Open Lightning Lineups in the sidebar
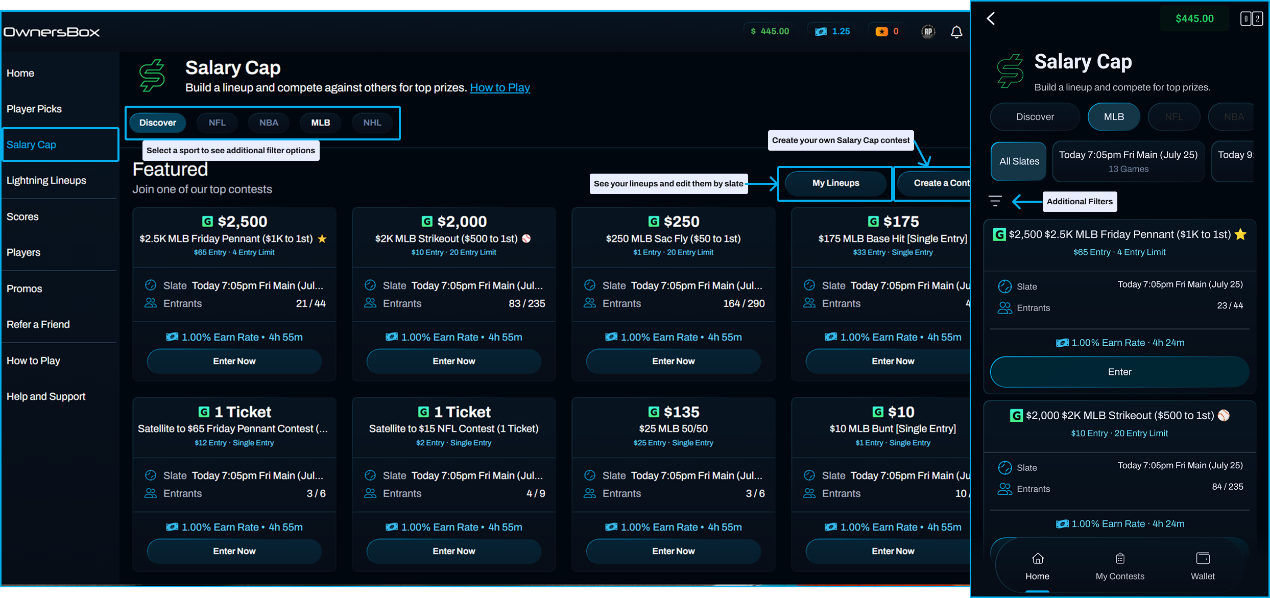This screenshot has width=1270, height=598. [46, 180]
